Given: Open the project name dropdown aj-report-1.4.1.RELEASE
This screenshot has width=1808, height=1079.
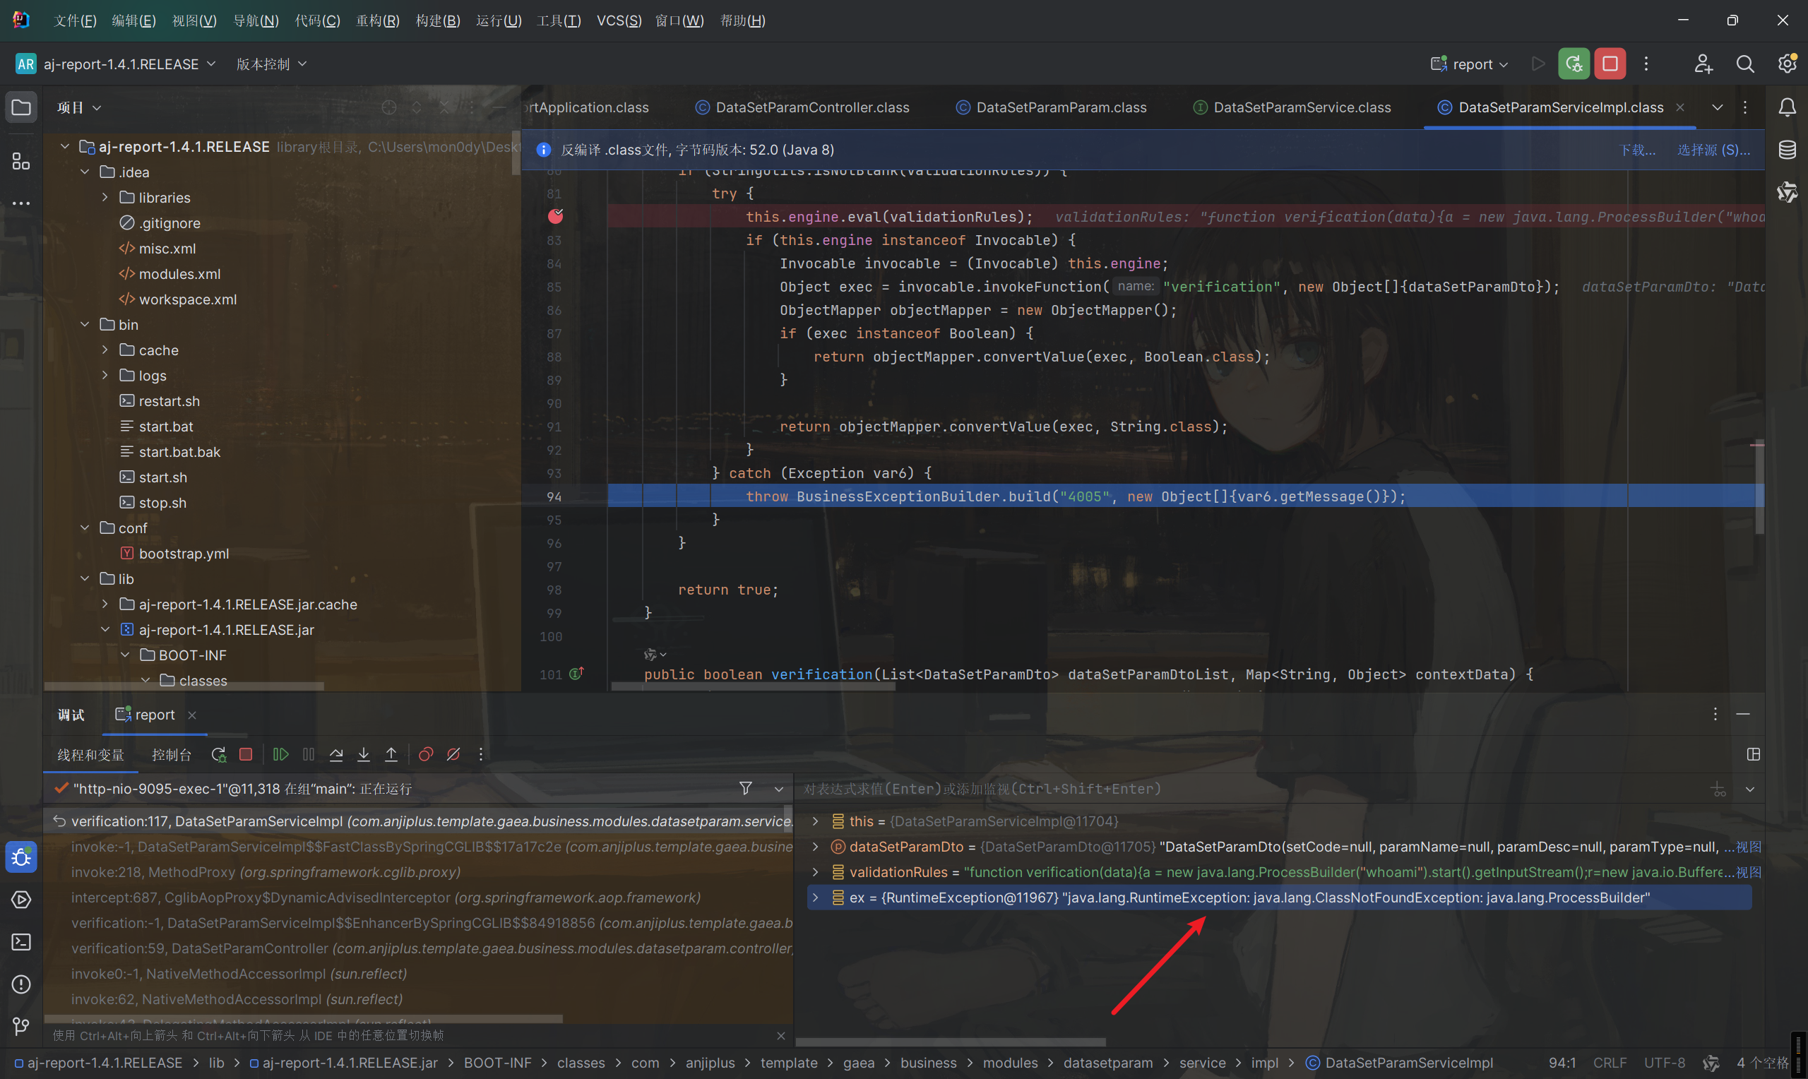Looking at the screenshot, I should point(117,64).
